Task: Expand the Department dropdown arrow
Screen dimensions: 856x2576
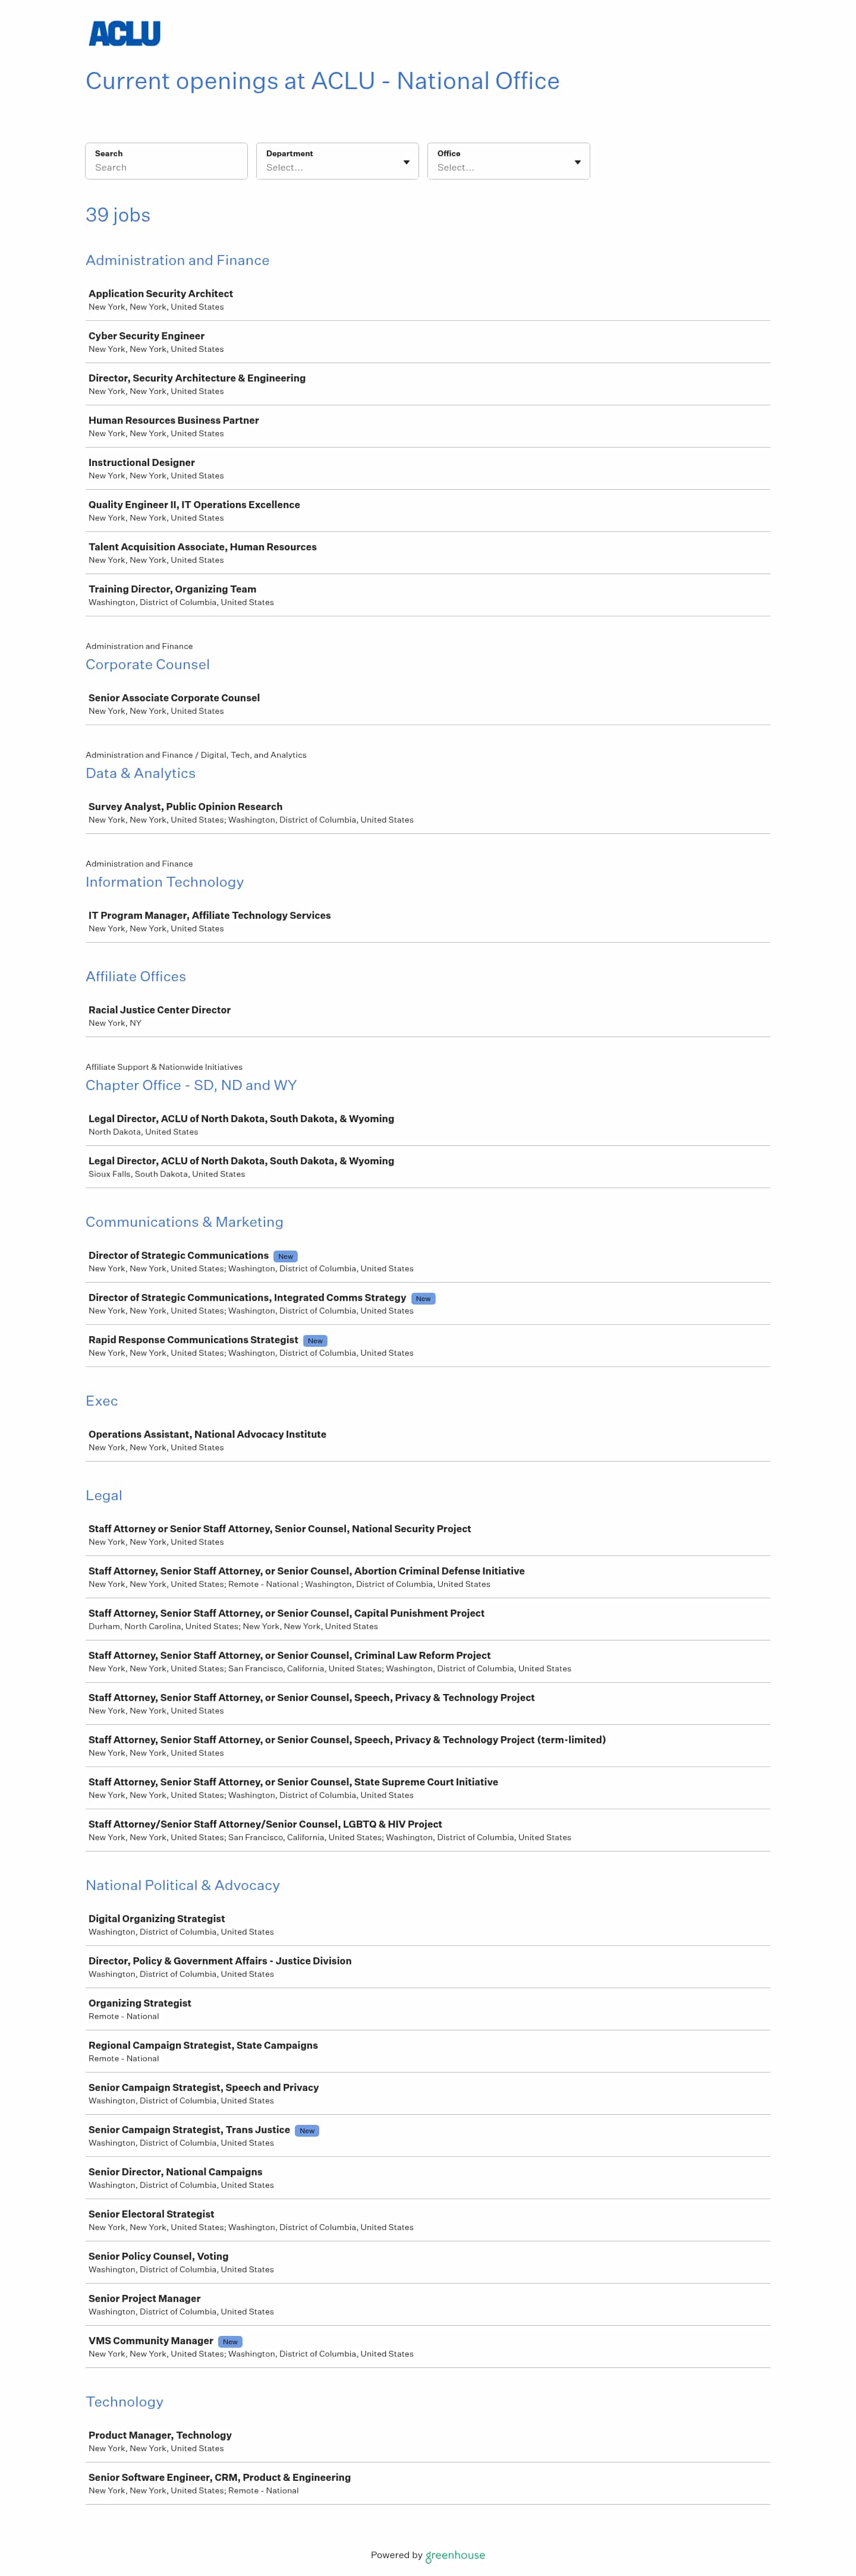Action: point(406,162)
